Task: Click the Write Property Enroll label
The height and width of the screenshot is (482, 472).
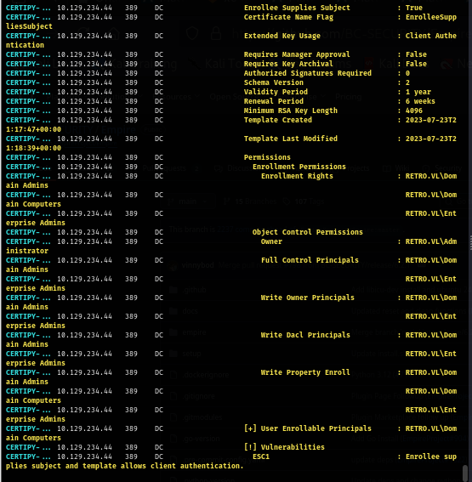Action: 305,372
